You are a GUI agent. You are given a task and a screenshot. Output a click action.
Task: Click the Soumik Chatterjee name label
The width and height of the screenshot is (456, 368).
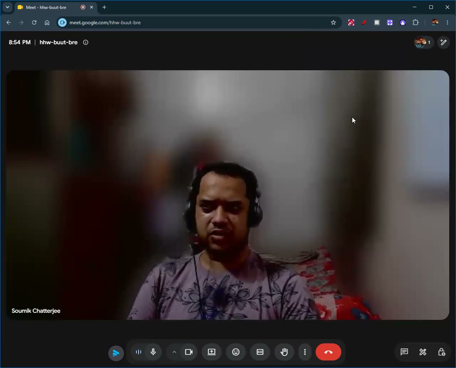click(36, 311)
